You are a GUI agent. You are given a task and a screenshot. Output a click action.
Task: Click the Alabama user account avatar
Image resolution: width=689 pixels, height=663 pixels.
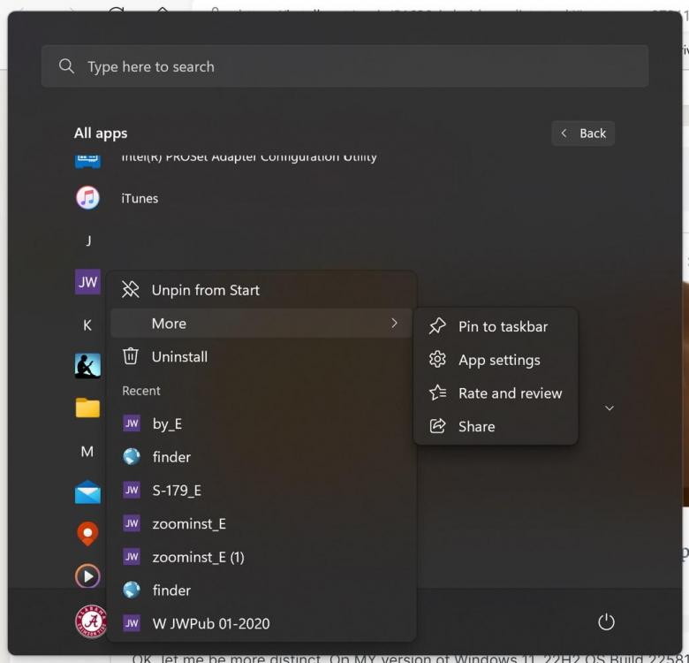coord(90,621)
